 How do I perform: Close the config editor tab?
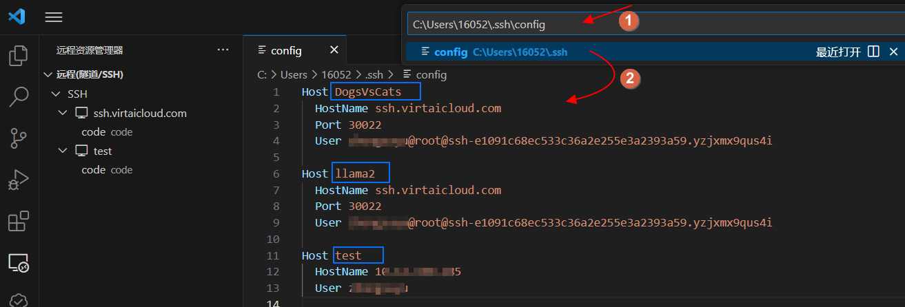click(x=334, y=50)
